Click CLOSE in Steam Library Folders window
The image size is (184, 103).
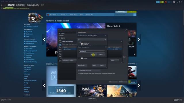pos(115,60)
